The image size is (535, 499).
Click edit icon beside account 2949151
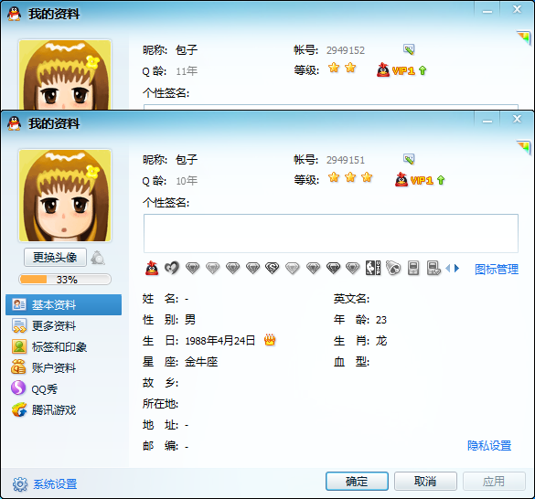click(x=409, y=159)
